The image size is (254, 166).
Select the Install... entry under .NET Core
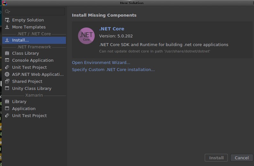[x=34, y=40]
